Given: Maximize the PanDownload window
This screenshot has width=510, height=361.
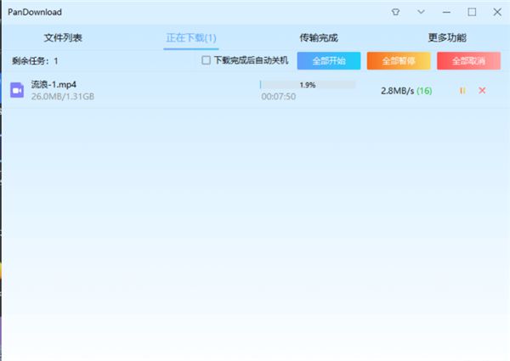Looking at the screenshot, I should [x=472, y=12].
